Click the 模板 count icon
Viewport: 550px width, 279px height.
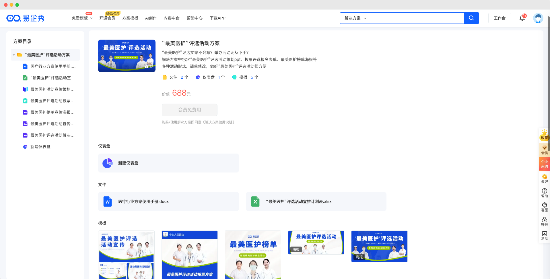pyautogui.click(x=234, y=77)
